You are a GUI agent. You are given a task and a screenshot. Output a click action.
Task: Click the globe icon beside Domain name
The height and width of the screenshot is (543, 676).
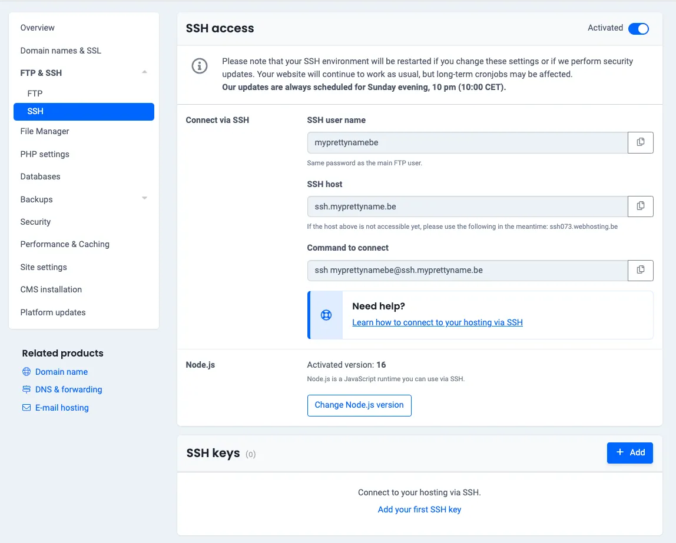pyautogui.click(x=26, y=372)
